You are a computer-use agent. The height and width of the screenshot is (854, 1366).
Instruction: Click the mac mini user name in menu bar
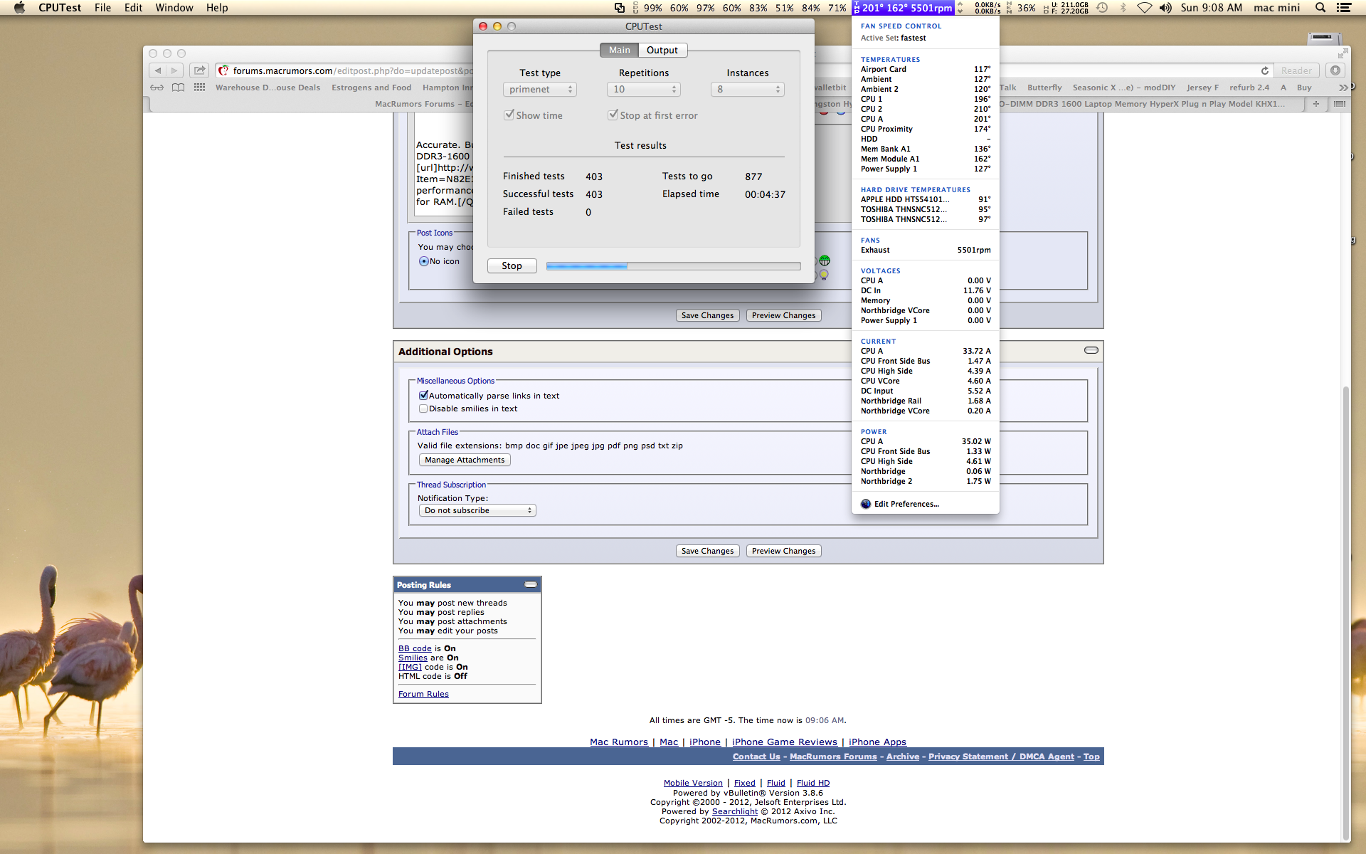1276,8
